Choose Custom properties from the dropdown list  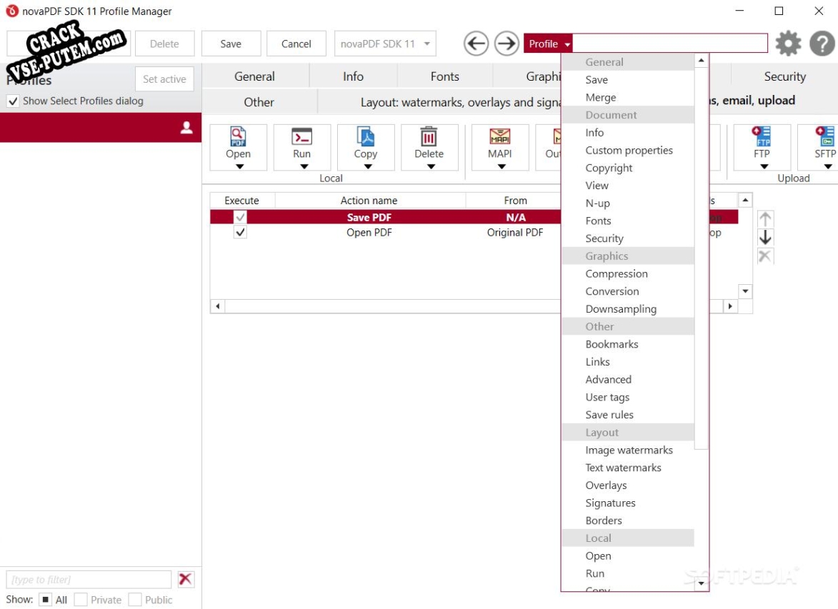pos(629,150)
